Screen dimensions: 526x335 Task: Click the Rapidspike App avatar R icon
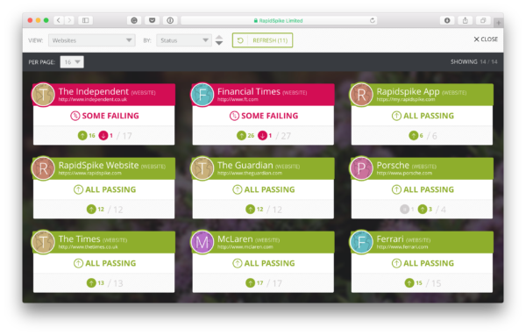click(361, 95)
